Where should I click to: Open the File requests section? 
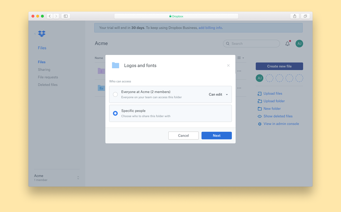pos(47,77)
